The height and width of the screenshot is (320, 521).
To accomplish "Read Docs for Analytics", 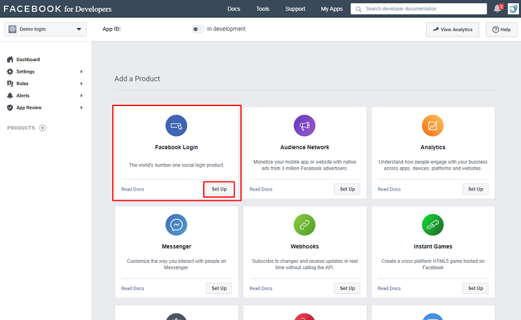I will 389,189.
